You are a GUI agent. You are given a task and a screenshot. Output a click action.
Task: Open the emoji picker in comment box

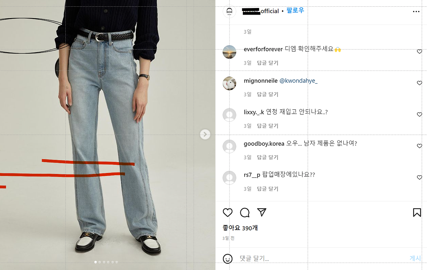click(x=228, y=259)
